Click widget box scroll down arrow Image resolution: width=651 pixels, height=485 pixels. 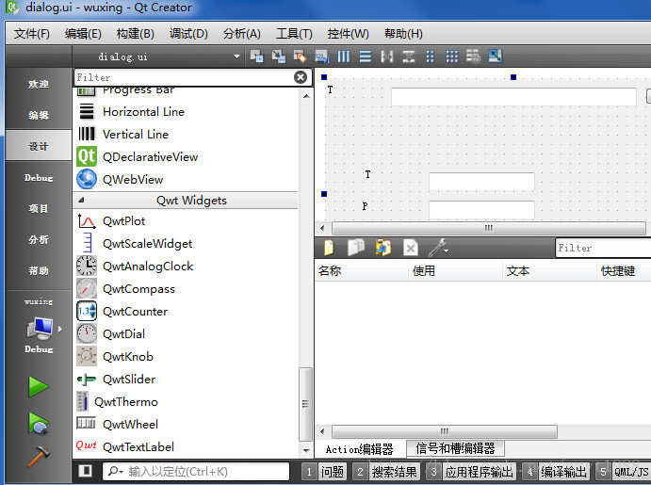click(x=306, y=450)
